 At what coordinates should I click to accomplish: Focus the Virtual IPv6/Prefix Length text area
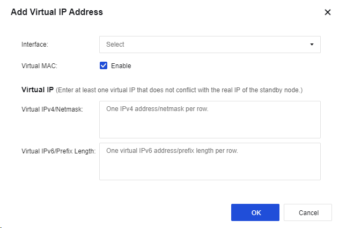[209, 166]
